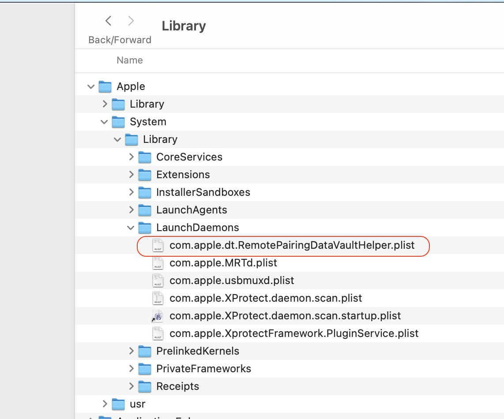This screenshot has height=419, width=504.
Task: Select the PrivateFrameworks folder icon
Action: (x=145, y=369)
